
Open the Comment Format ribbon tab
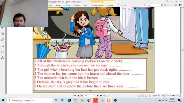97,5
